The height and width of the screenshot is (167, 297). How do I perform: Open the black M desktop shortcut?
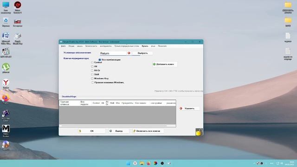[x=6, y=131]
